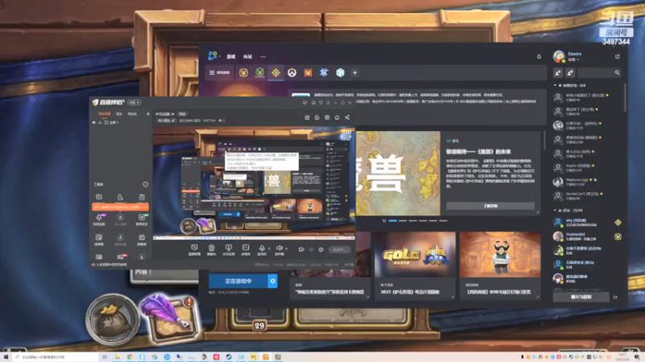Viewport: 645px width, 362px height.
Task: Jump to last carousel slide indicator
Action: (443, 220)
